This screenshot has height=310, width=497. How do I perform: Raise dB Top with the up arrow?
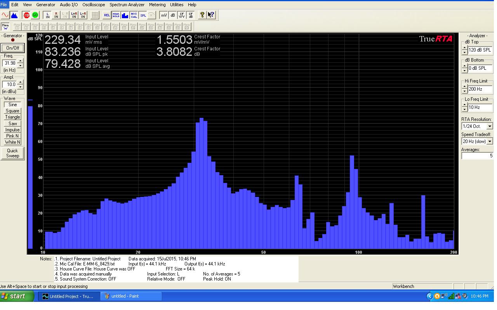point(465,48)
